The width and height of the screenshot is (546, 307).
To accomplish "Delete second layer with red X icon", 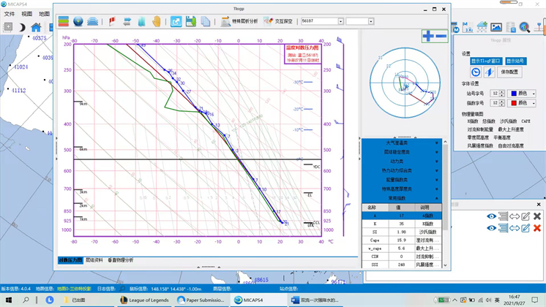I will [x=537, y=228].
